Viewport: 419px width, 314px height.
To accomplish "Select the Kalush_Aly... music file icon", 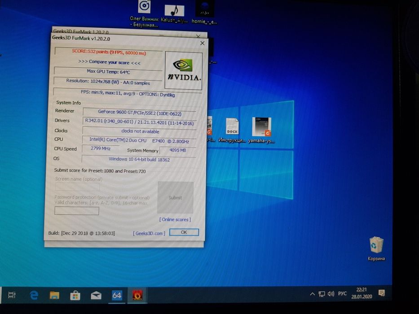I will point(174,14).
